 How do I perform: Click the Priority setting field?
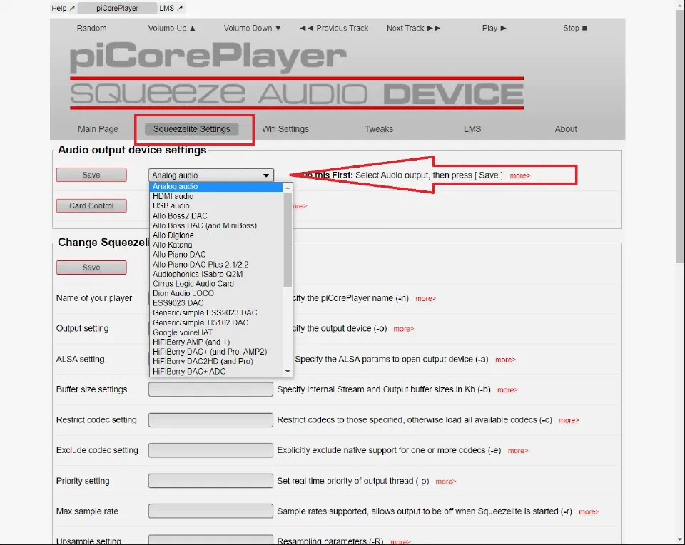210,481
